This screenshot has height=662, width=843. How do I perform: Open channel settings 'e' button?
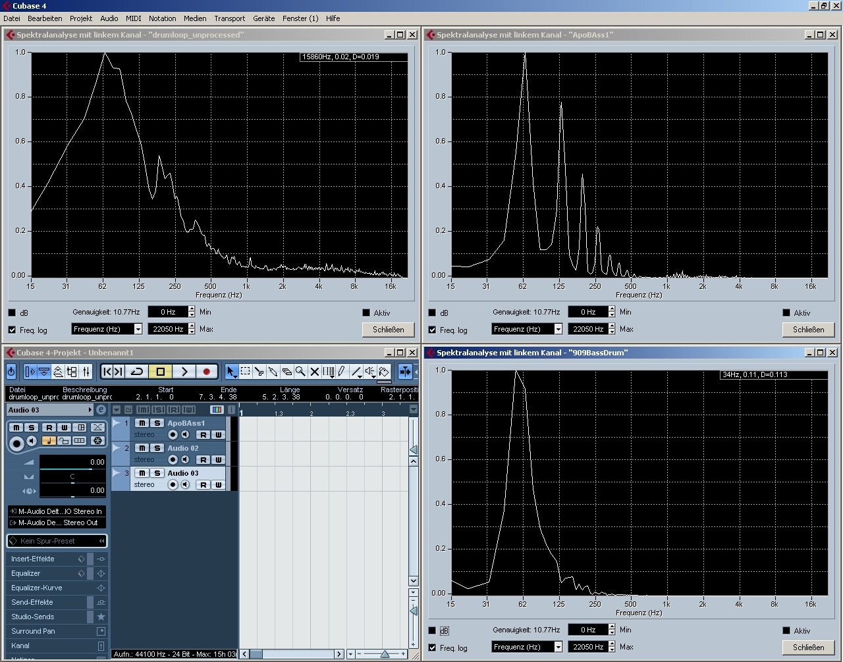click(x=101, y=410)
